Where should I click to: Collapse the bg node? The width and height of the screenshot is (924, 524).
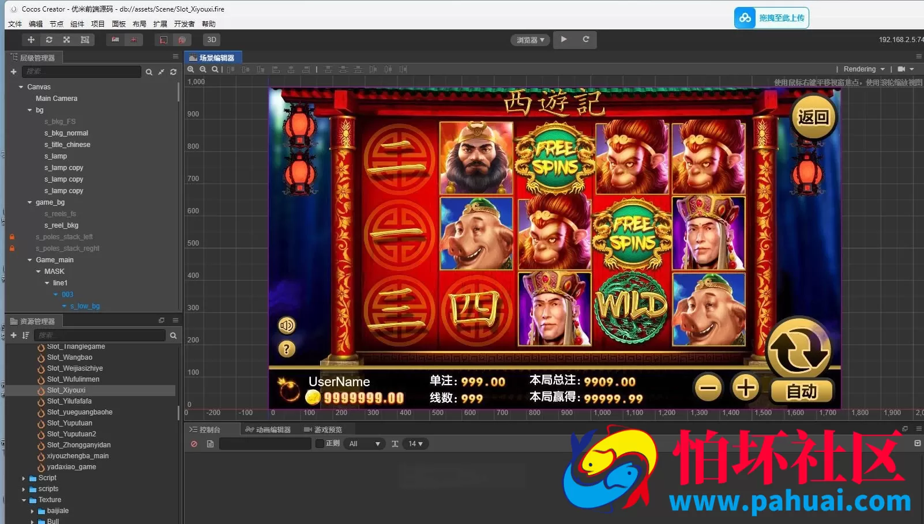[x=30, y=110]
